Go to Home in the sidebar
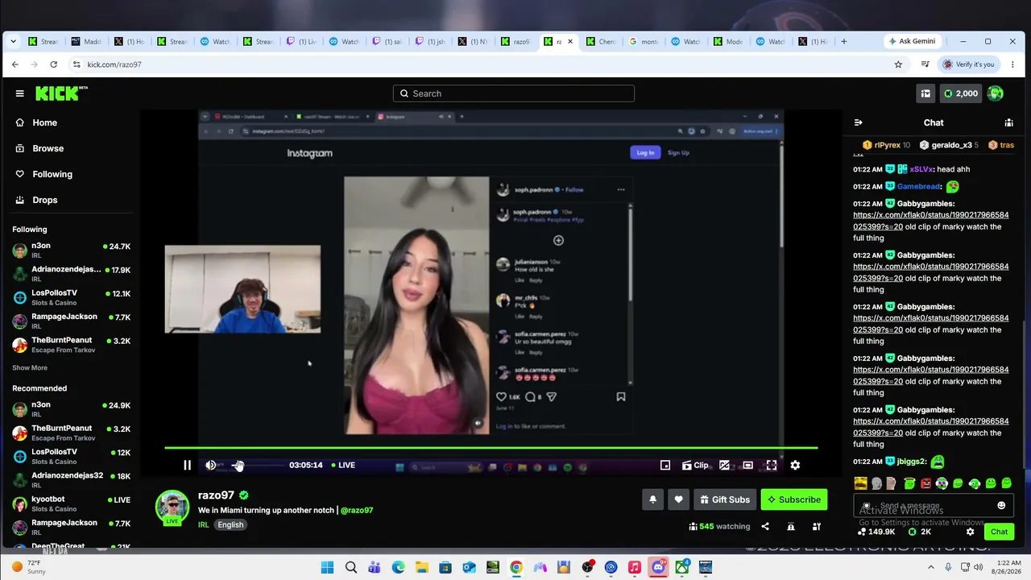 coord(44,122)
